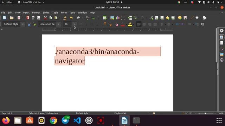Toggle Subscript formatting
Screen dimensions: 225x126
(110, 24)
